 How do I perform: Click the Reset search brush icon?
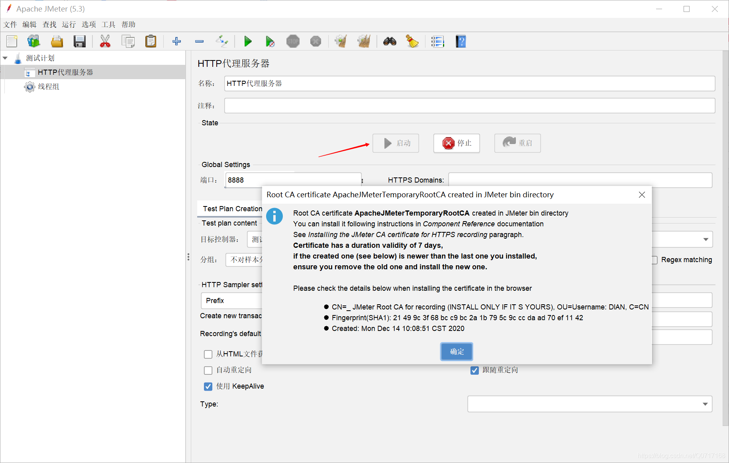coord(412,41)
